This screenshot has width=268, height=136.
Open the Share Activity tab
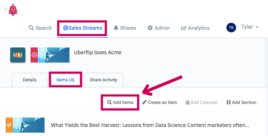[103, 80]
